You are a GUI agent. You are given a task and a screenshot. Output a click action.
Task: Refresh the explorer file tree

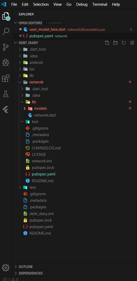[x=124, y=43]
